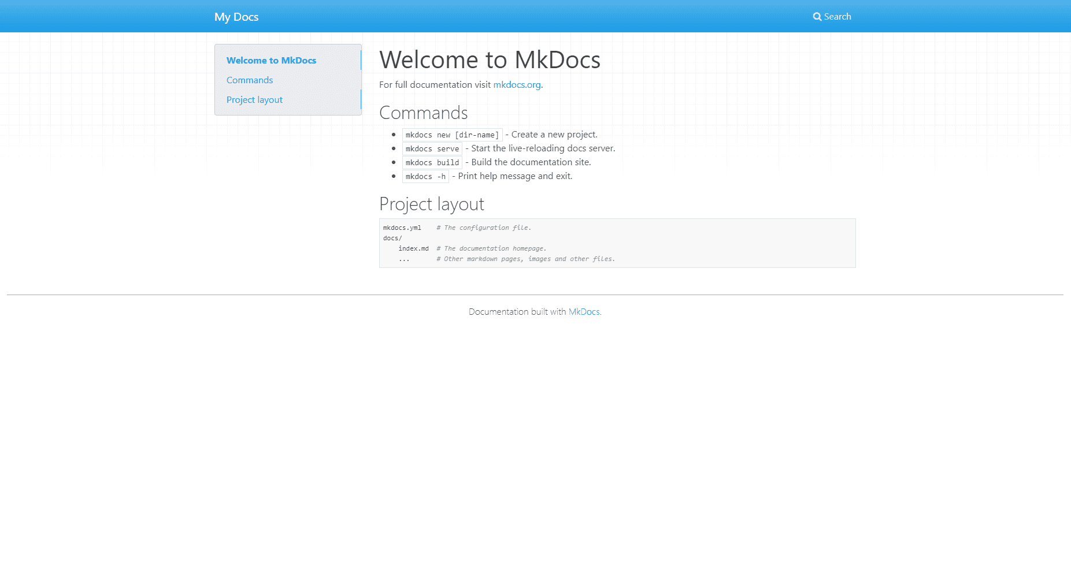Select the mkdocs new code snippet
The image size is (1071, 566).
(452, 135)
